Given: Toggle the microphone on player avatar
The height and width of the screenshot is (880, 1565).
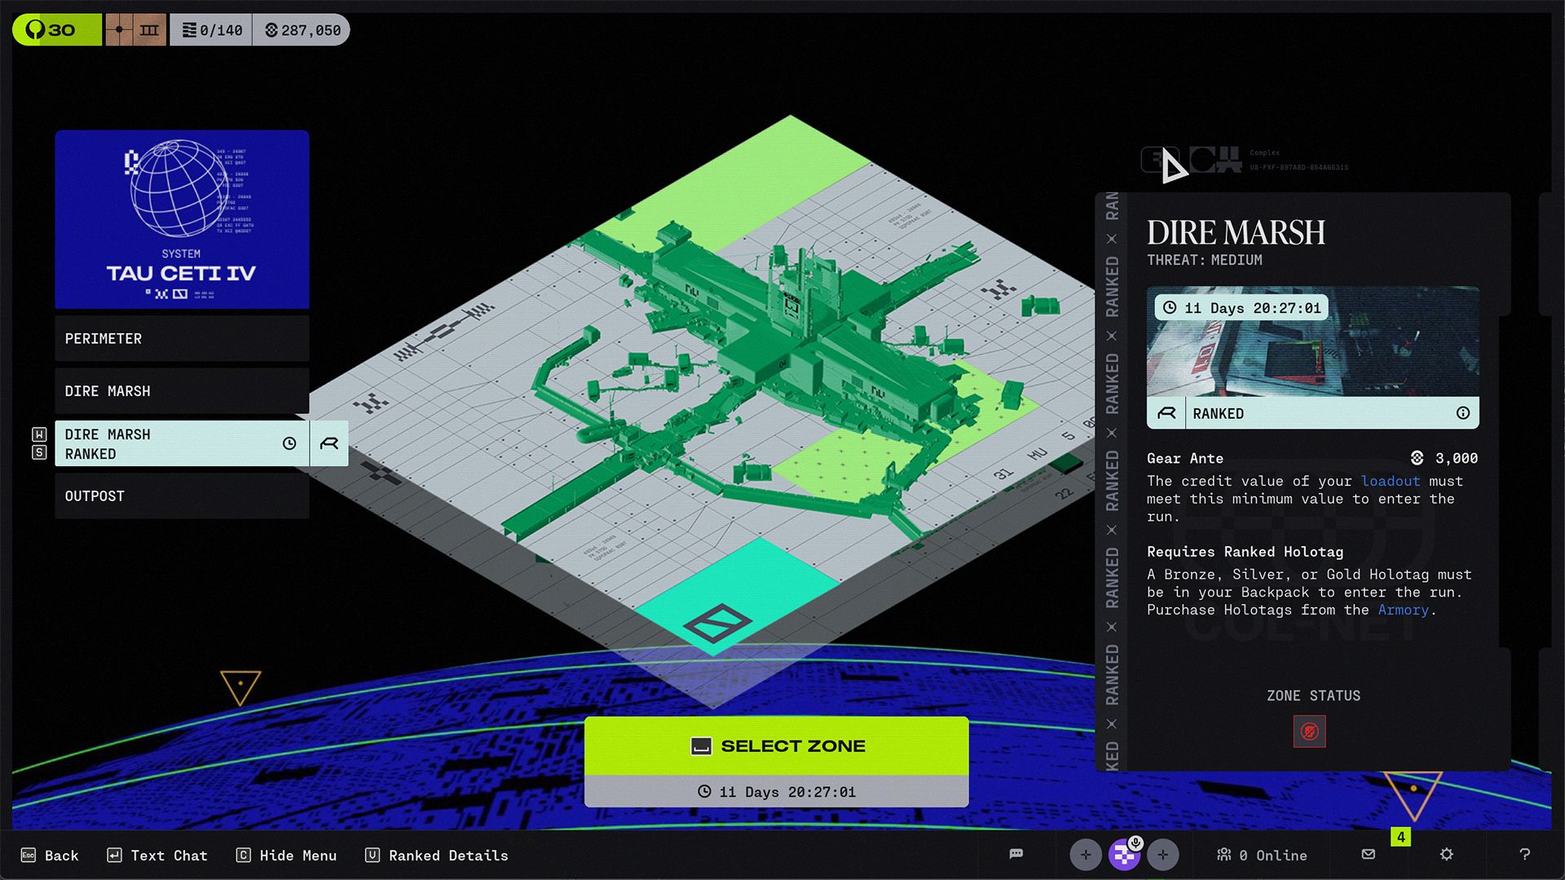Looking at the screenshot, I should [1136, 843].
